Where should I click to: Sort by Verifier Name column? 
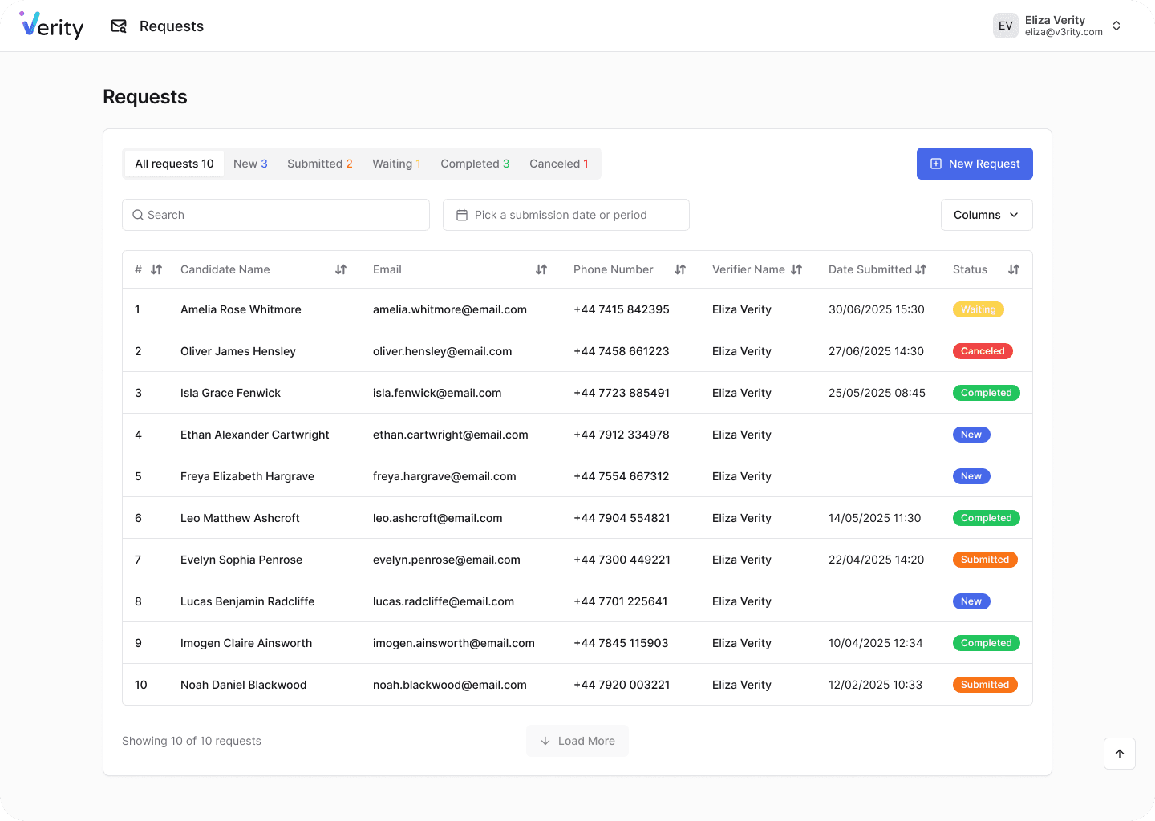(796, 269)
